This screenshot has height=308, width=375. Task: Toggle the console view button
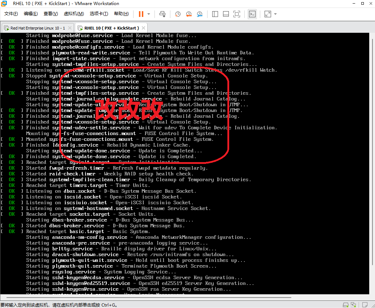tap(252, 14)
